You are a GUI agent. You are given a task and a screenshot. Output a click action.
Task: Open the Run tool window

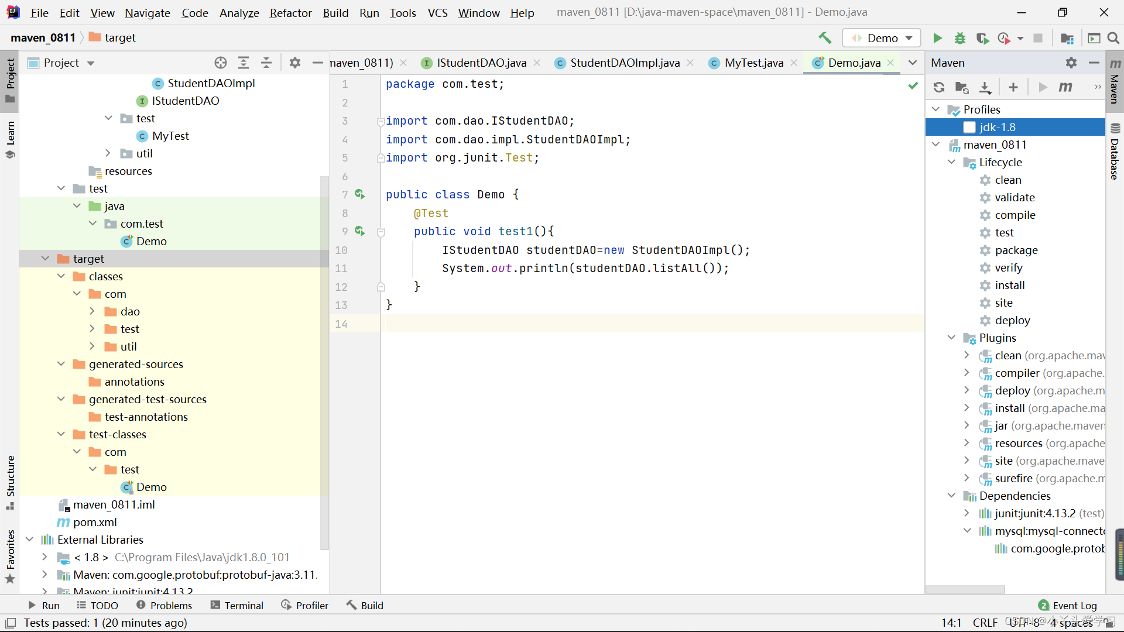click(44, 605)
